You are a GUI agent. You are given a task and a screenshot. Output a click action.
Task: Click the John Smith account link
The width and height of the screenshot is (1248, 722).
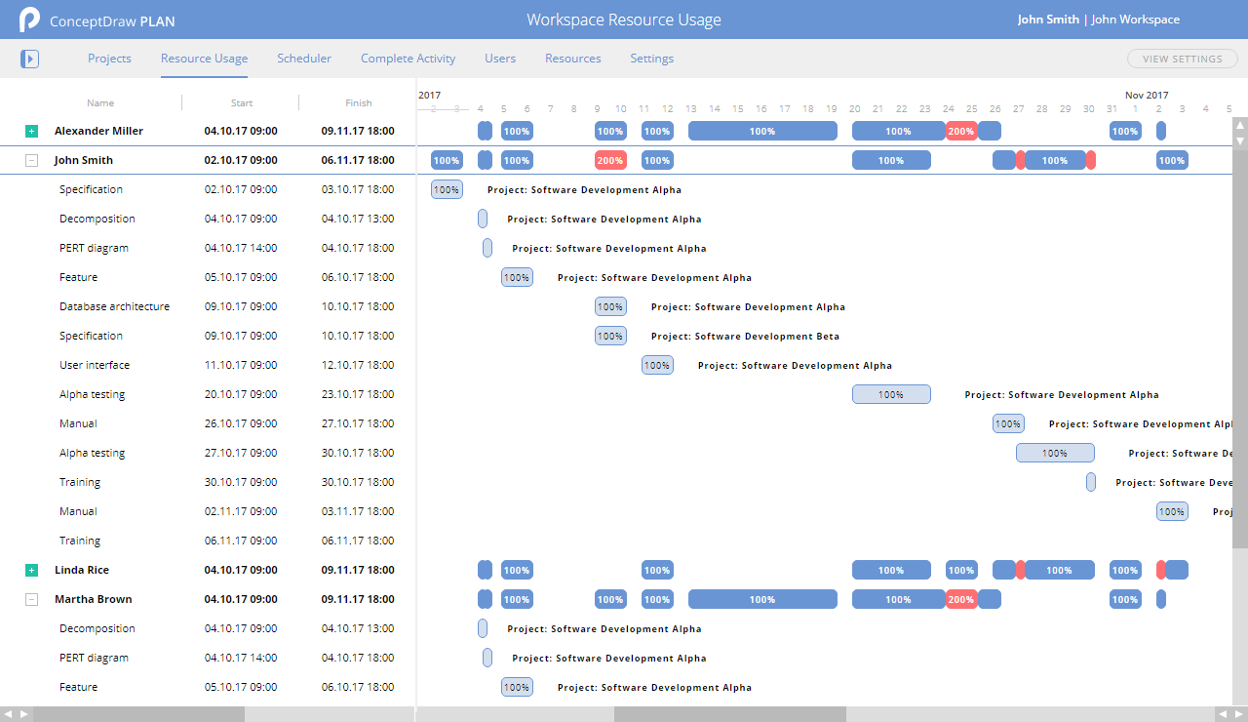pos(1048,19)
